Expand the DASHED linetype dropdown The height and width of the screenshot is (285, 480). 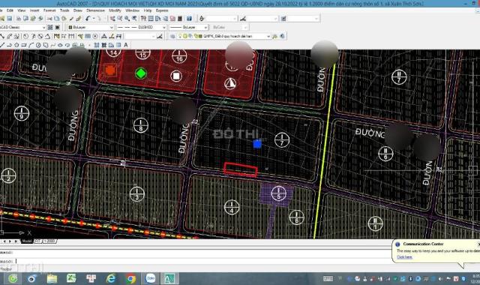point(163,27)
